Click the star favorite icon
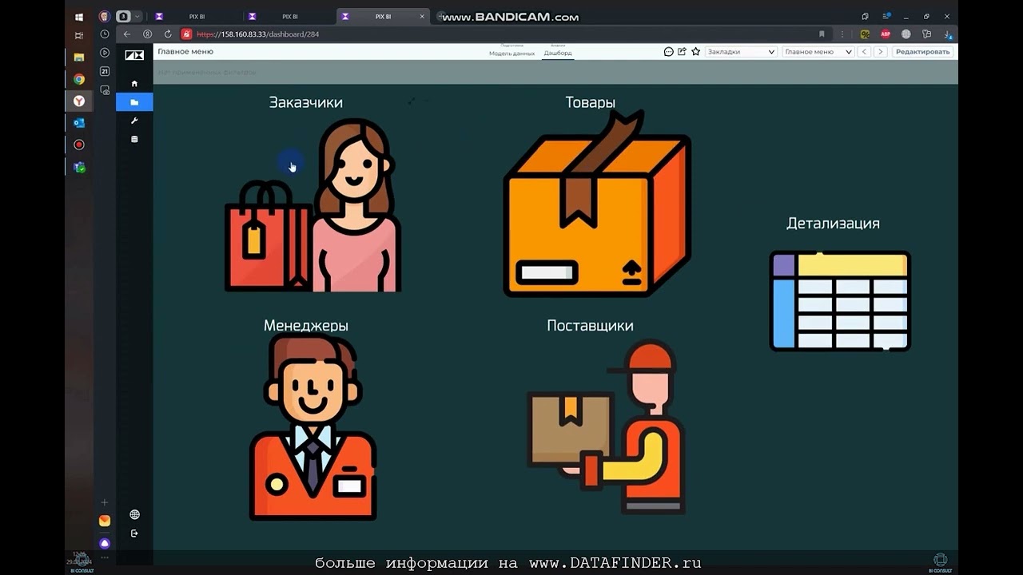 [x=695, y=51]
